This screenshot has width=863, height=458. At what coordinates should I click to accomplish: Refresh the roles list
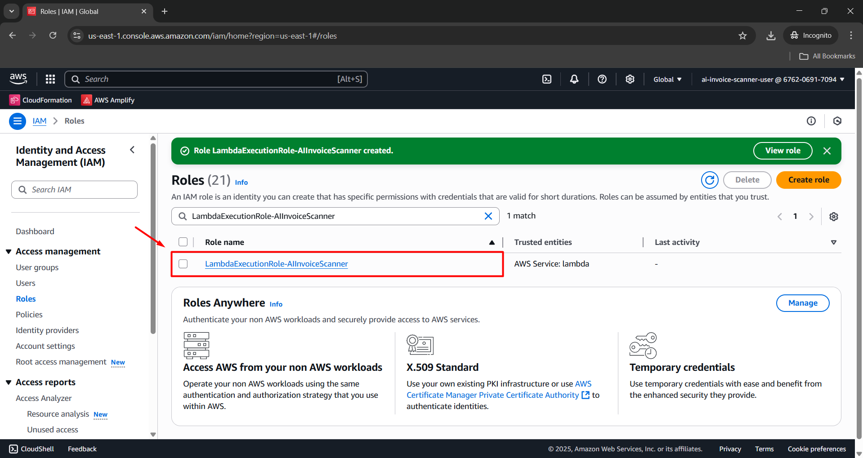pos(709,180)
